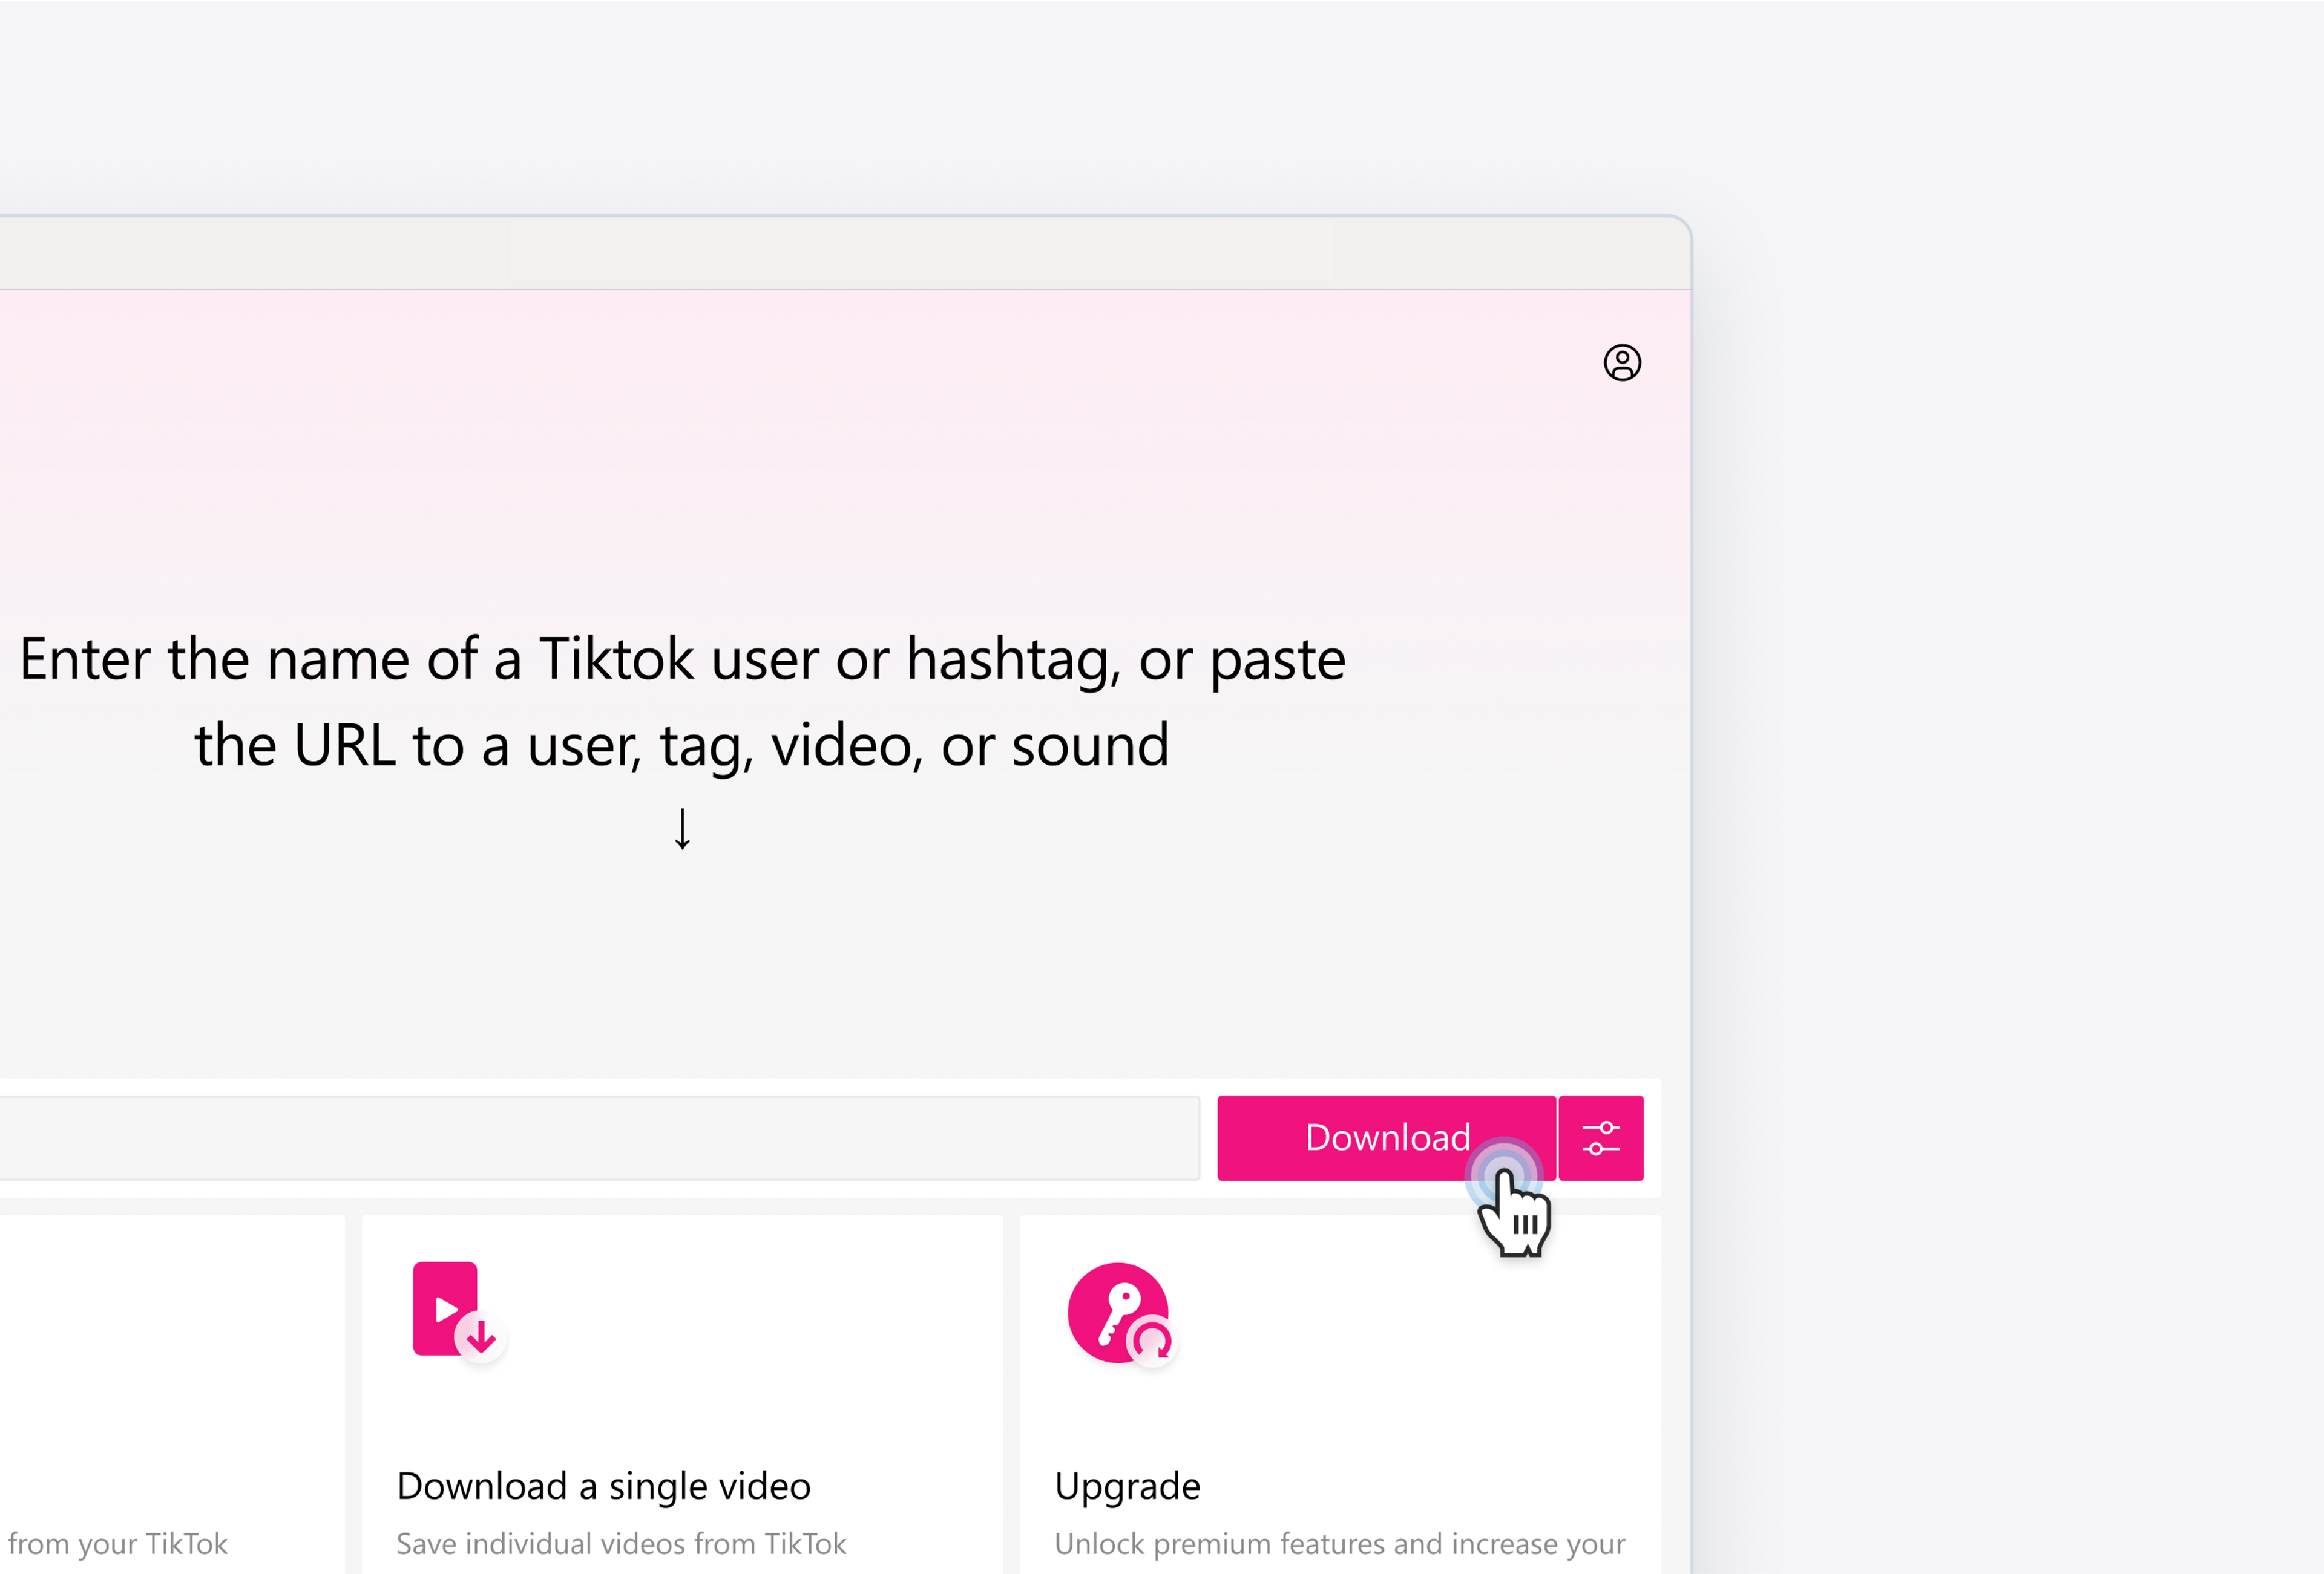Screen dimensions: 2324x1574
Task: Select the 'Download a single video' title
Action: point(603,1486)
